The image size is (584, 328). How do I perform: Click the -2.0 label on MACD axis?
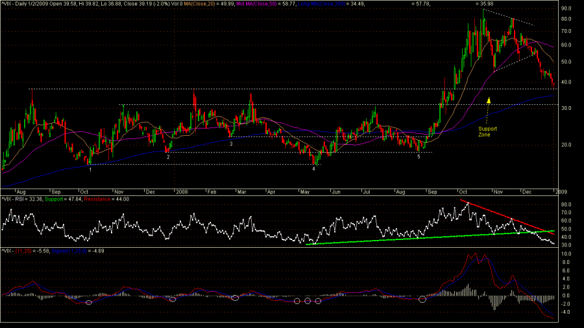click(x=565, y=304)
